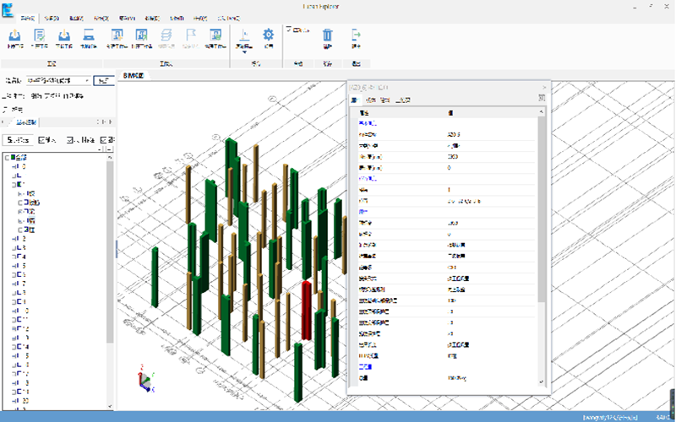
Task: Select the BIM view tab above the 3D viewport
Action: coord(134,75)
